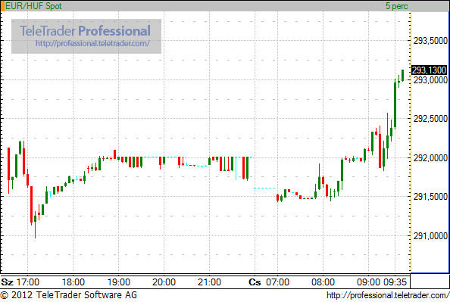450x302 pixels.
Task: Click the orange marker beside chart title
Action: pyautogui.click(x=2, y=6)
